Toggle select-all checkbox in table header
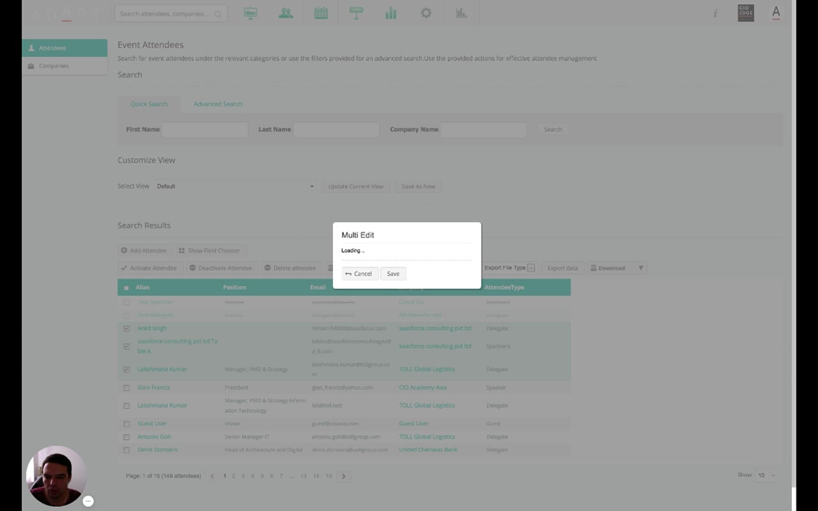818x511 pixels. [127, 288]
